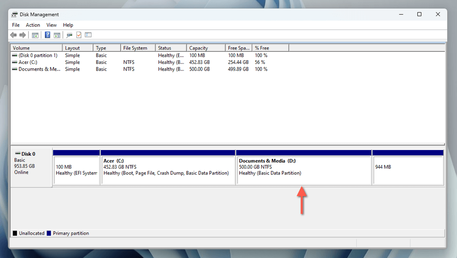The image size is (457, 258).
Task: Select the Disk 0 label box
Action: (x=31, y=166)
